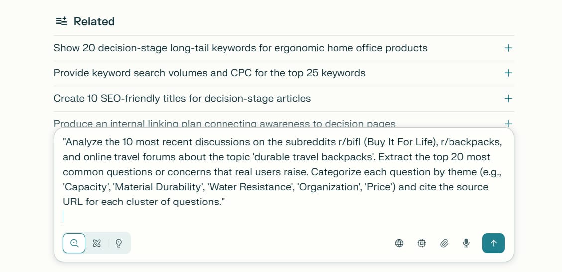Screen dimensions: 562x272
Task: Select the Search mode magnifier button
Action: tap(74, 243)
